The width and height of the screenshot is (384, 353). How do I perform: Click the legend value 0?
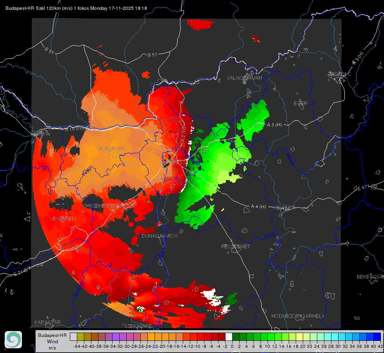pyautogui.click(x=232, y=346)
